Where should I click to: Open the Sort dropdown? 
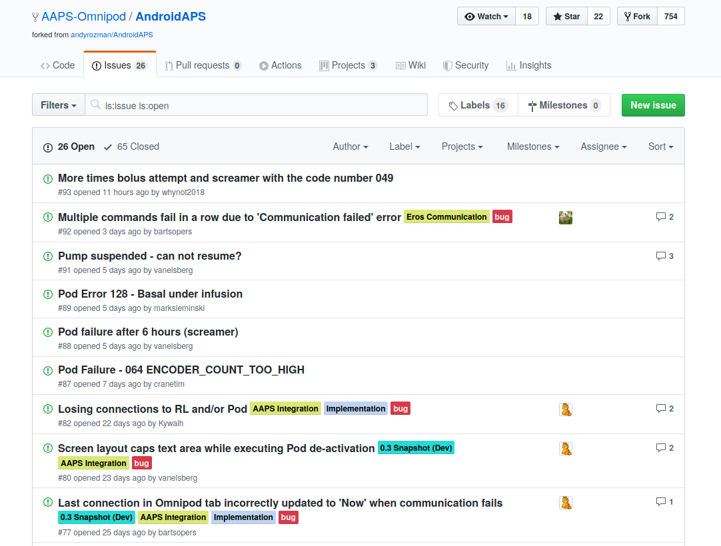[x=661, y=146]
